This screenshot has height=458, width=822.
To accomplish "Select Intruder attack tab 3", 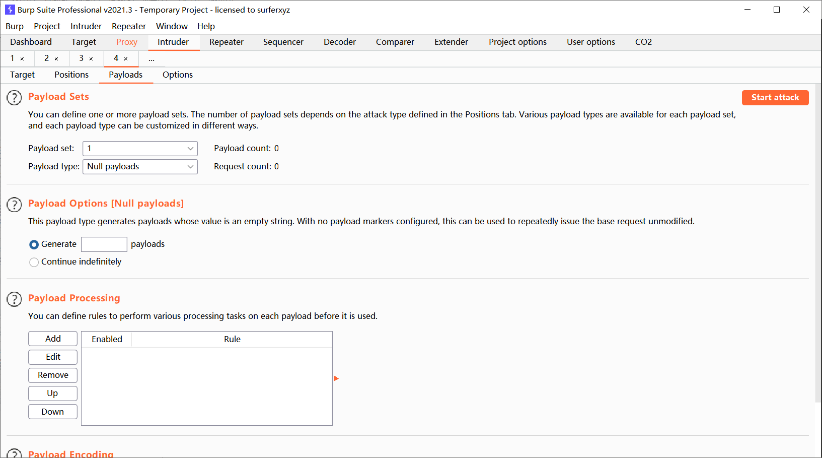I will coord(82,58).
